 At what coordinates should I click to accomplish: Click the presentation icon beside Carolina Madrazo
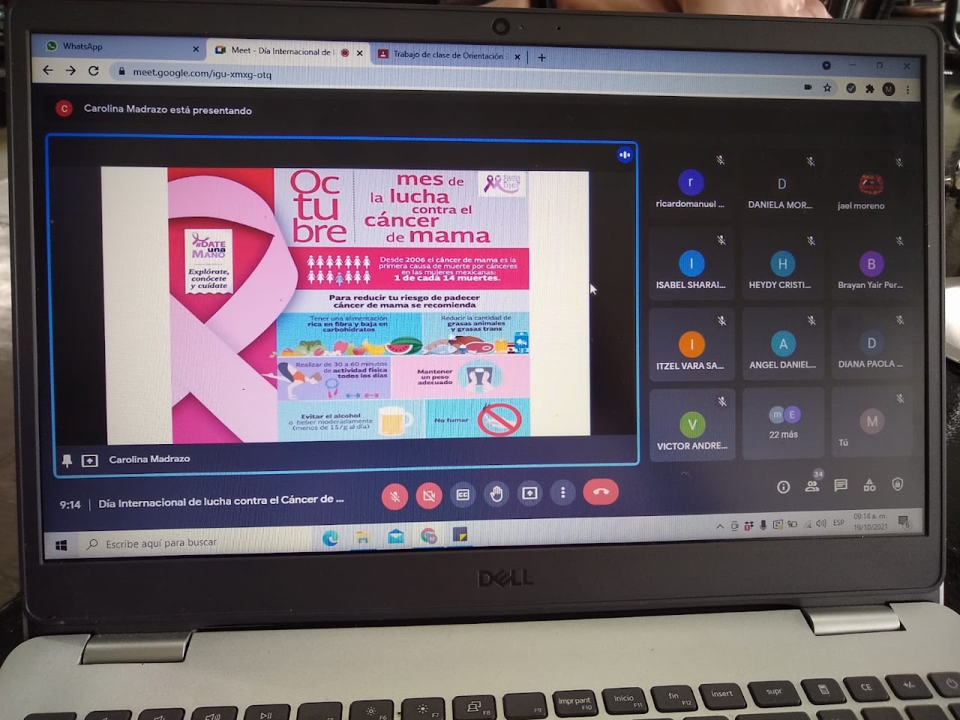coord(89,460)
